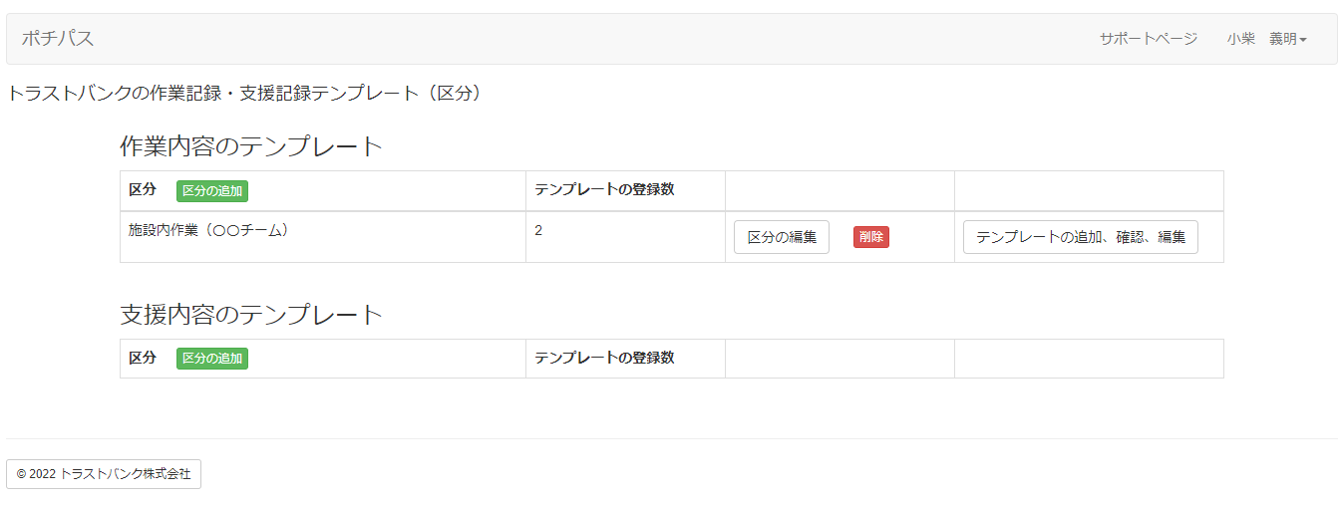Click the トラストバンクの作業記録・支援記録テンプレート page title
Viewport: 1344px width, 508px height.
click(x=244, y=94)
